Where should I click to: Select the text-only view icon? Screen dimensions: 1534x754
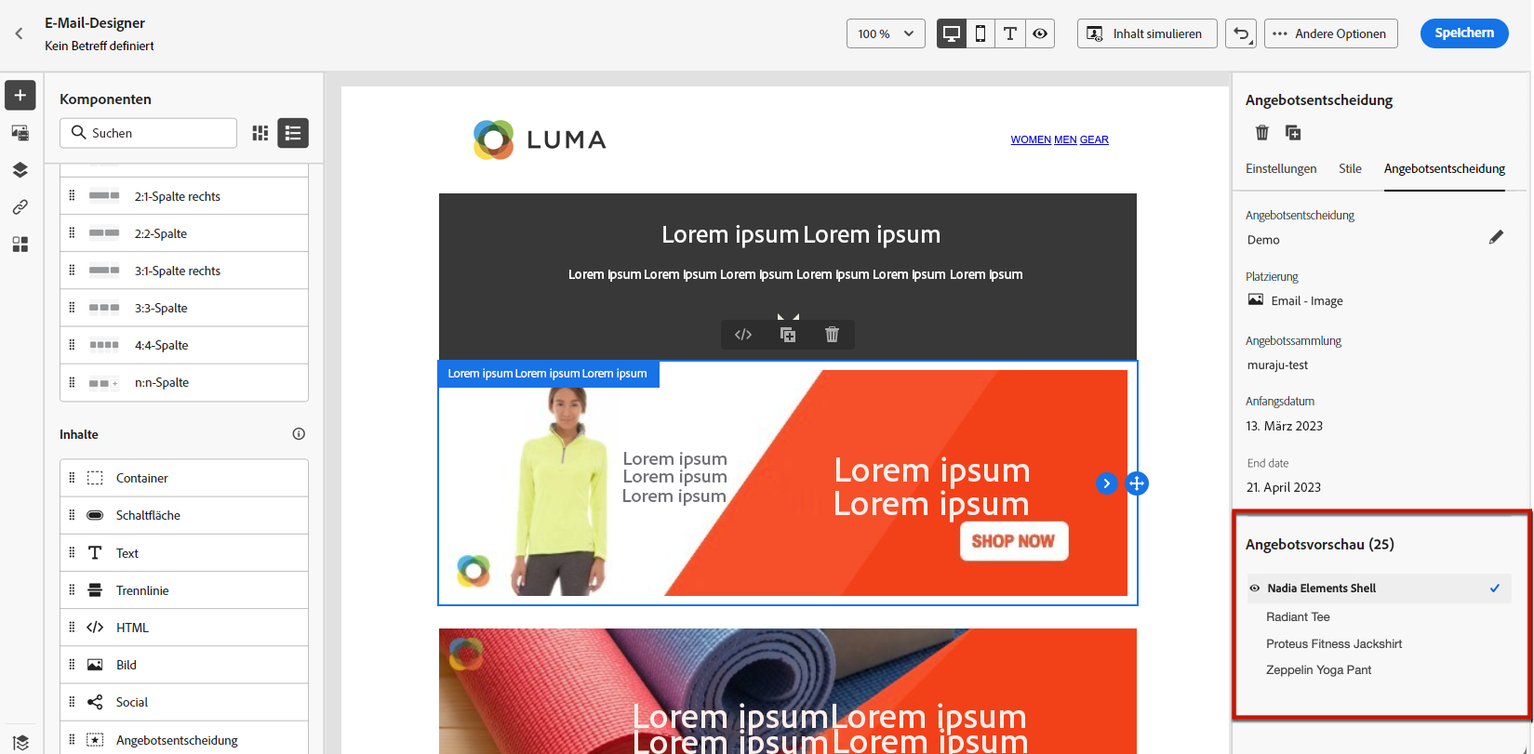coord(1010,33)
